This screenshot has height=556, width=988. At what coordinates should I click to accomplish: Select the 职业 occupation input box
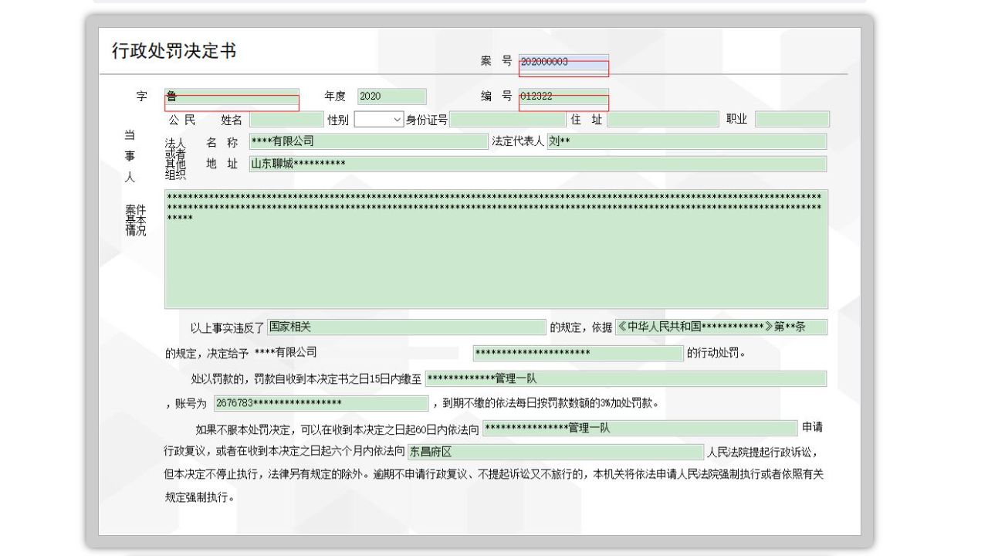coord(792,119)
